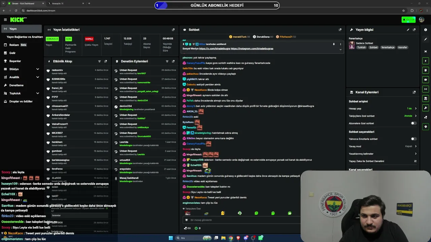Open the x.com/biradetbugra link
Screen dimensions: 431x242
[x=214, y=49]
